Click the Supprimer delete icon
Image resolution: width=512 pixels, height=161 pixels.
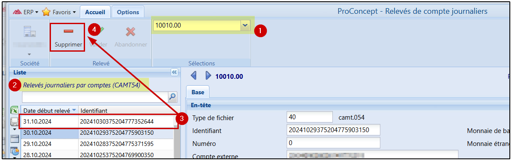click(x=68, y=31)
